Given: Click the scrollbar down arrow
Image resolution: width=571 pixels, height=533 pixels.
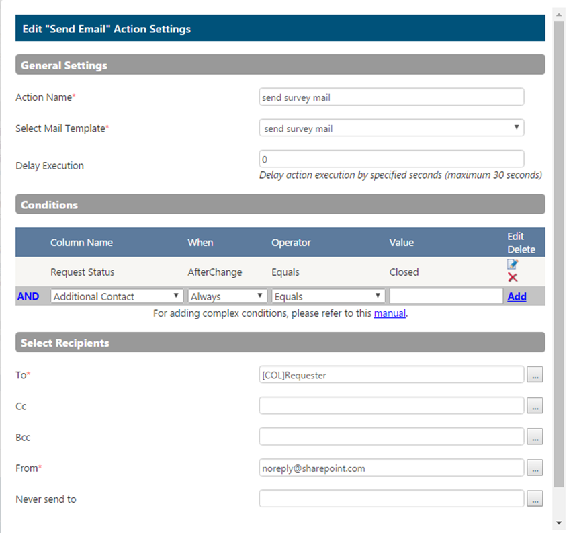Looking at the screenshot, I should [559, 523].
